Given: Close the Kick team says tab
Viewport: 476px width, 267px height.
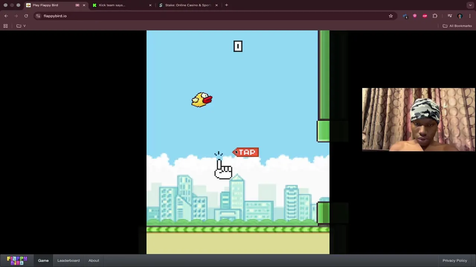Looking at the screenshot, I should pyautogui.click(x=150, y=5).
